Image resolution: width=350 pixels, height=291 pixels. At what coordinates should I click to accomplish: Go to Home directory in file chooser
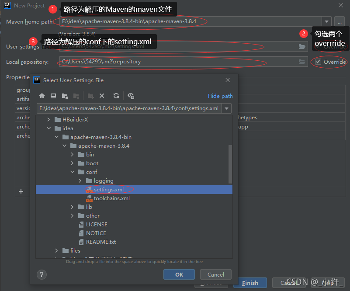tap(42, 96)
